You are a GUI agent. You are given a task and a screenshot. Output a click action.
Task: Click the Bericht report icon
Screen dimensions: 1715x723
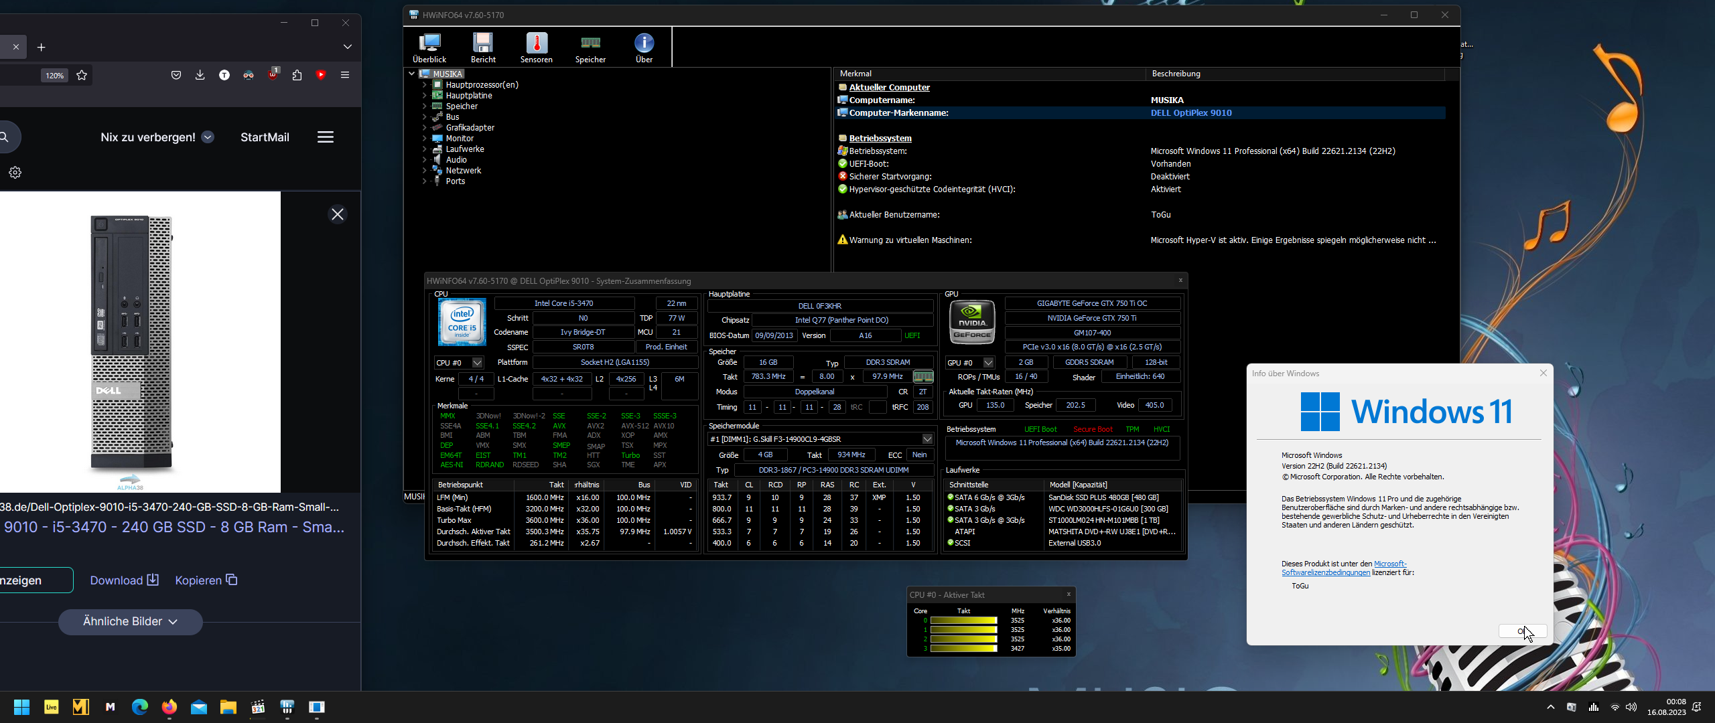coord(483,48)
